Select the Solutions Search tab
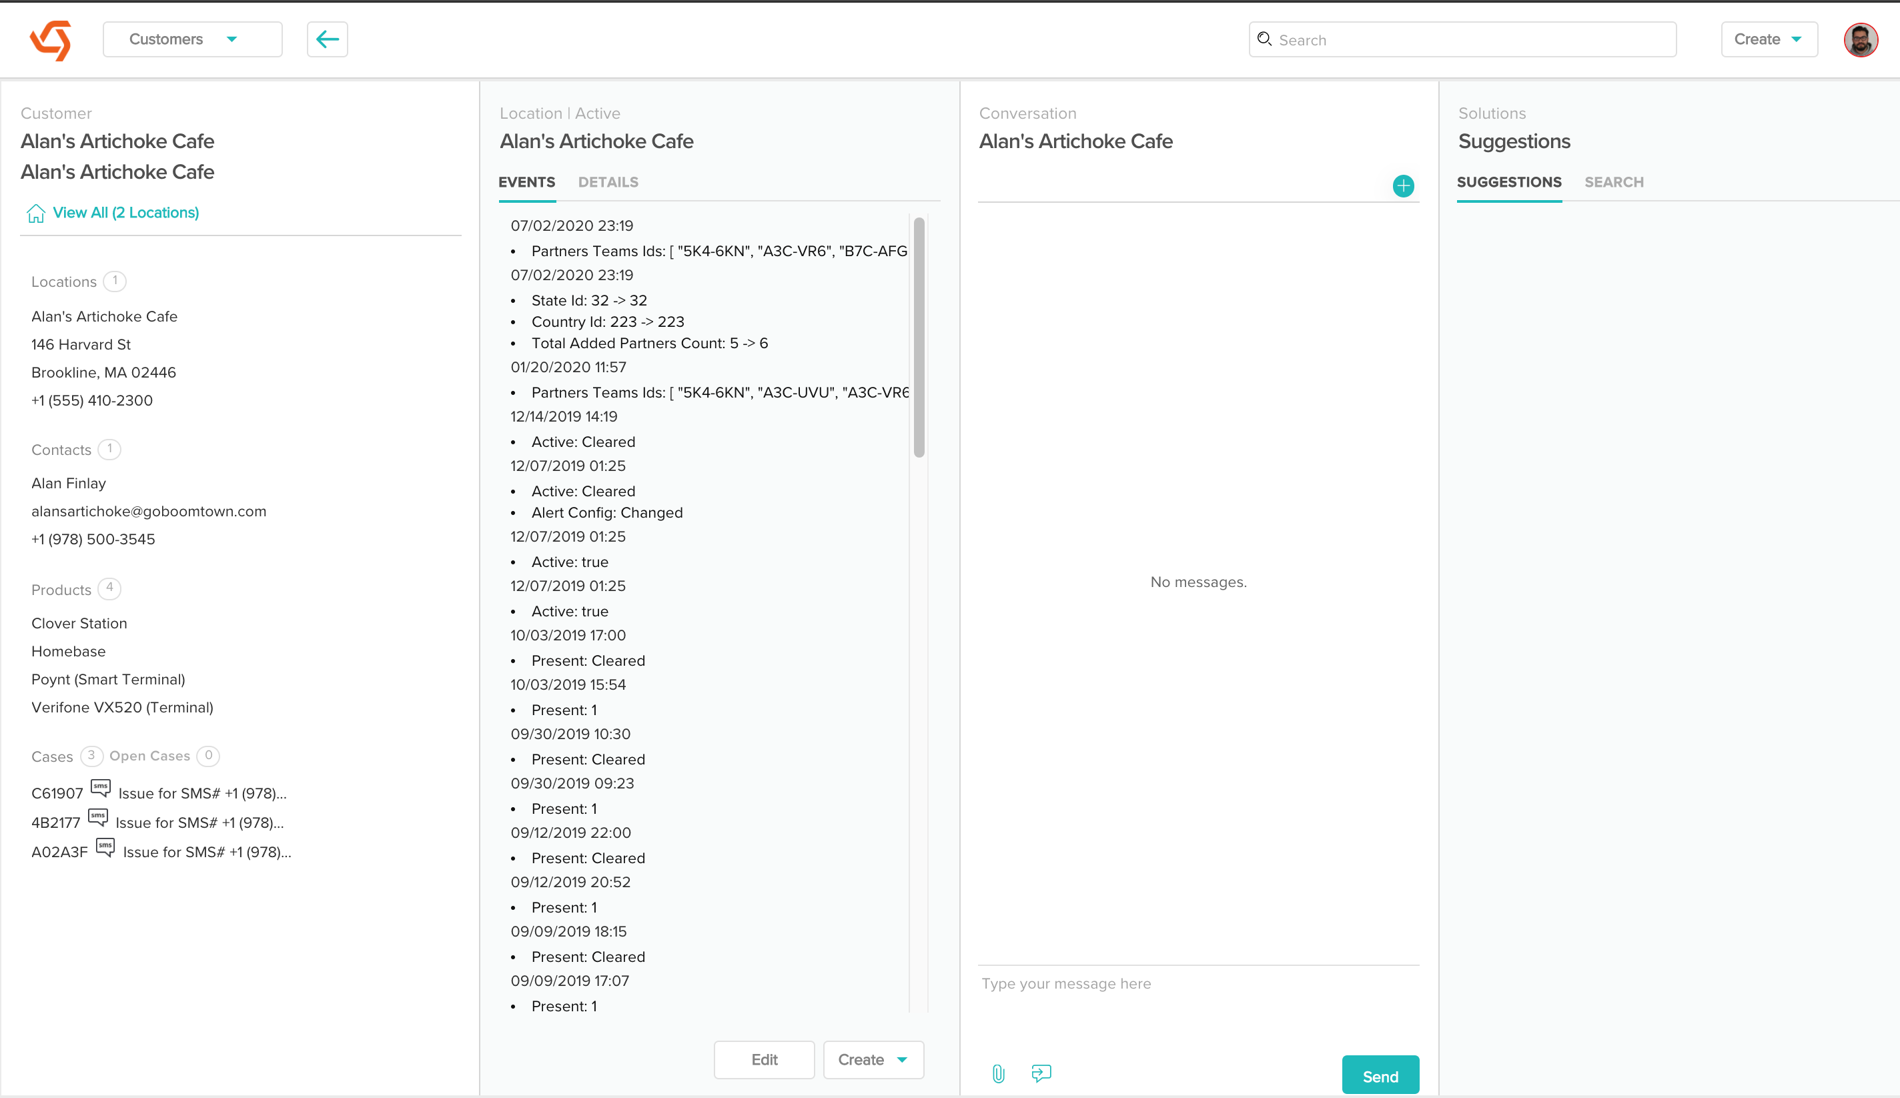 [1614, 181]
